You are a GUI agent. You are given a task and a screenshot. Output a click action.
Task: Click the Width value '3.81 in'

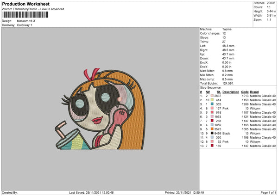[x=271, y=16]
